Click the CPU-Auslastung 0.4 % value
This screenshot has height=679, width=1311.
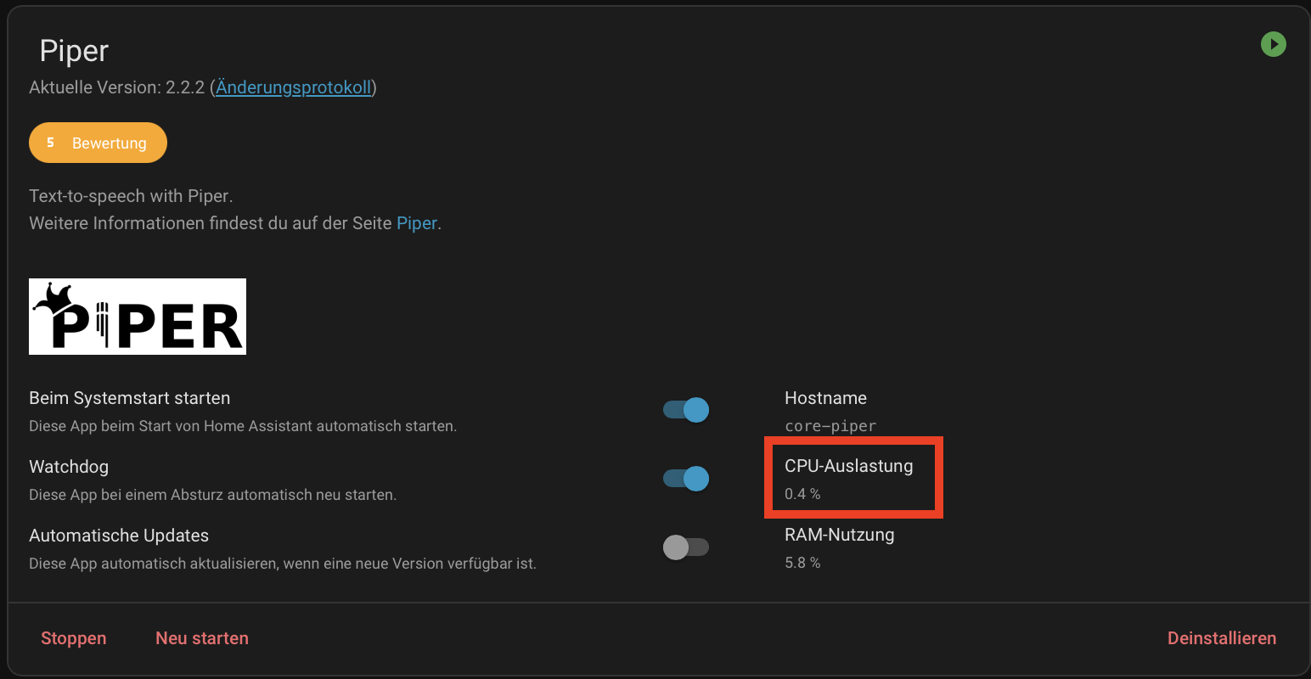click(802, 494)
